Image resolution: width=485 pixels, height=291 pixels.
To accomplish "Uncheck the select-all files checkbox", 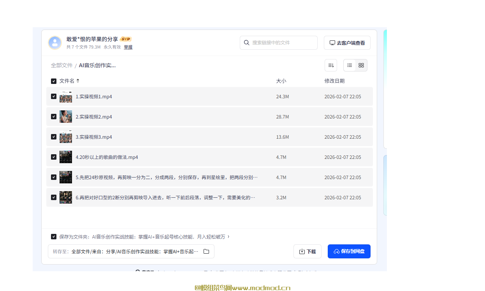I will tap(54, 81).
